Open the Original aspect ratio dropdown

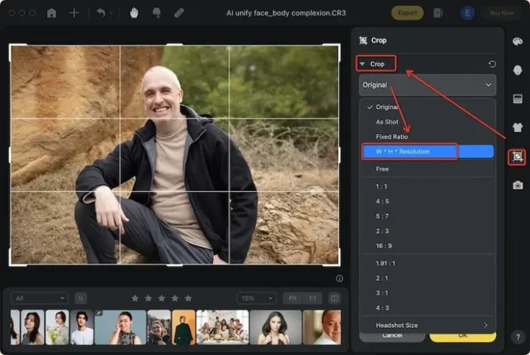pos(427,85)
